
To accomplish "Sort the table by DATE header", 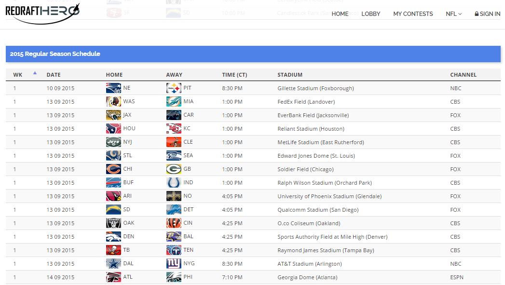I will tap(54, 75).
